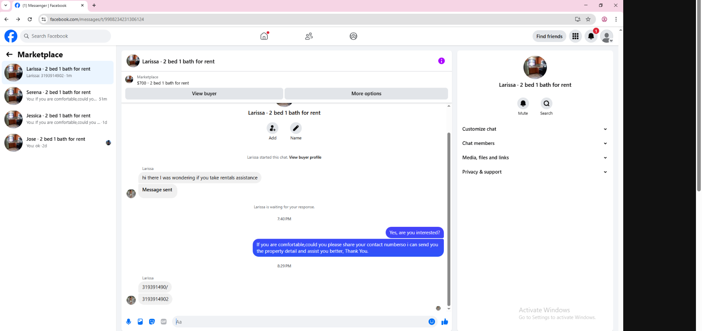702x331 pixels.
Task: Expand Privacy & support section
Action: coord(535,172)
